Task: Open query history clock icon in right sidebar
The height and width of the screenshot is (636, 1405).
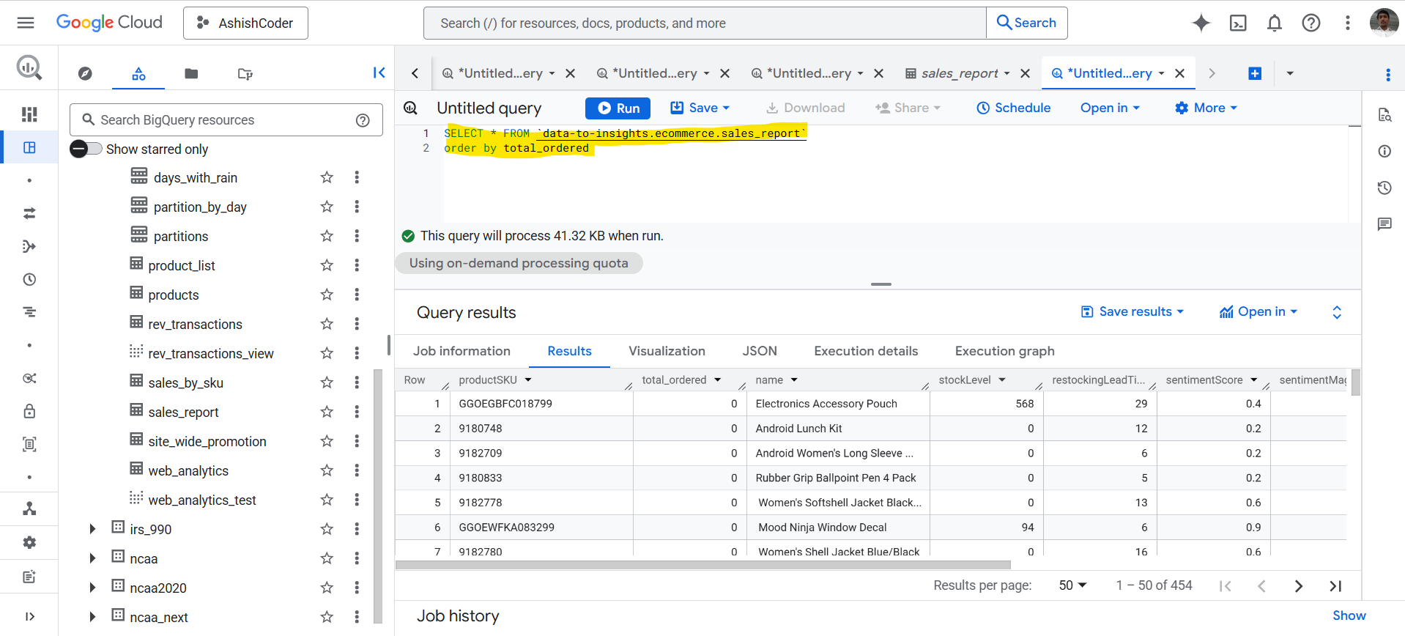Action: pos(1384,188)
